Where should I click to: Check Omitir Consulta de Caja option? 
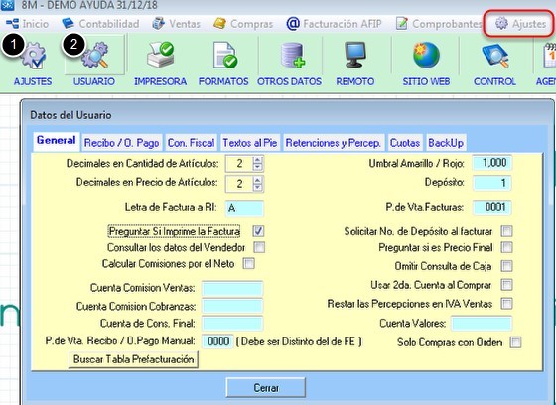[x=506, y=266]
